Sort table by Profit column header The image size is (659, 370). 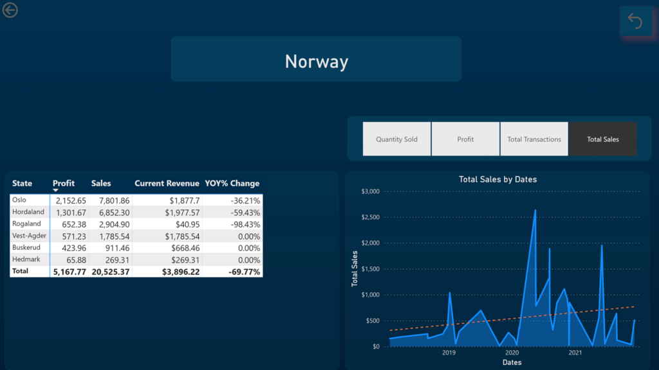point(64,183)
